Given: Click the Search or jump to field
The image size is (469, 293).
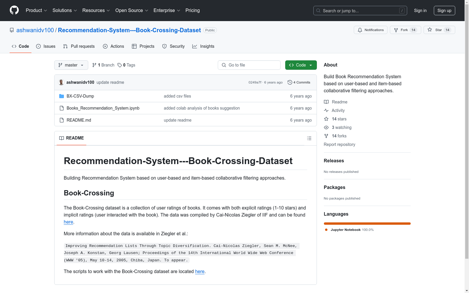Looking at the screenshot, I should point(360,11).
